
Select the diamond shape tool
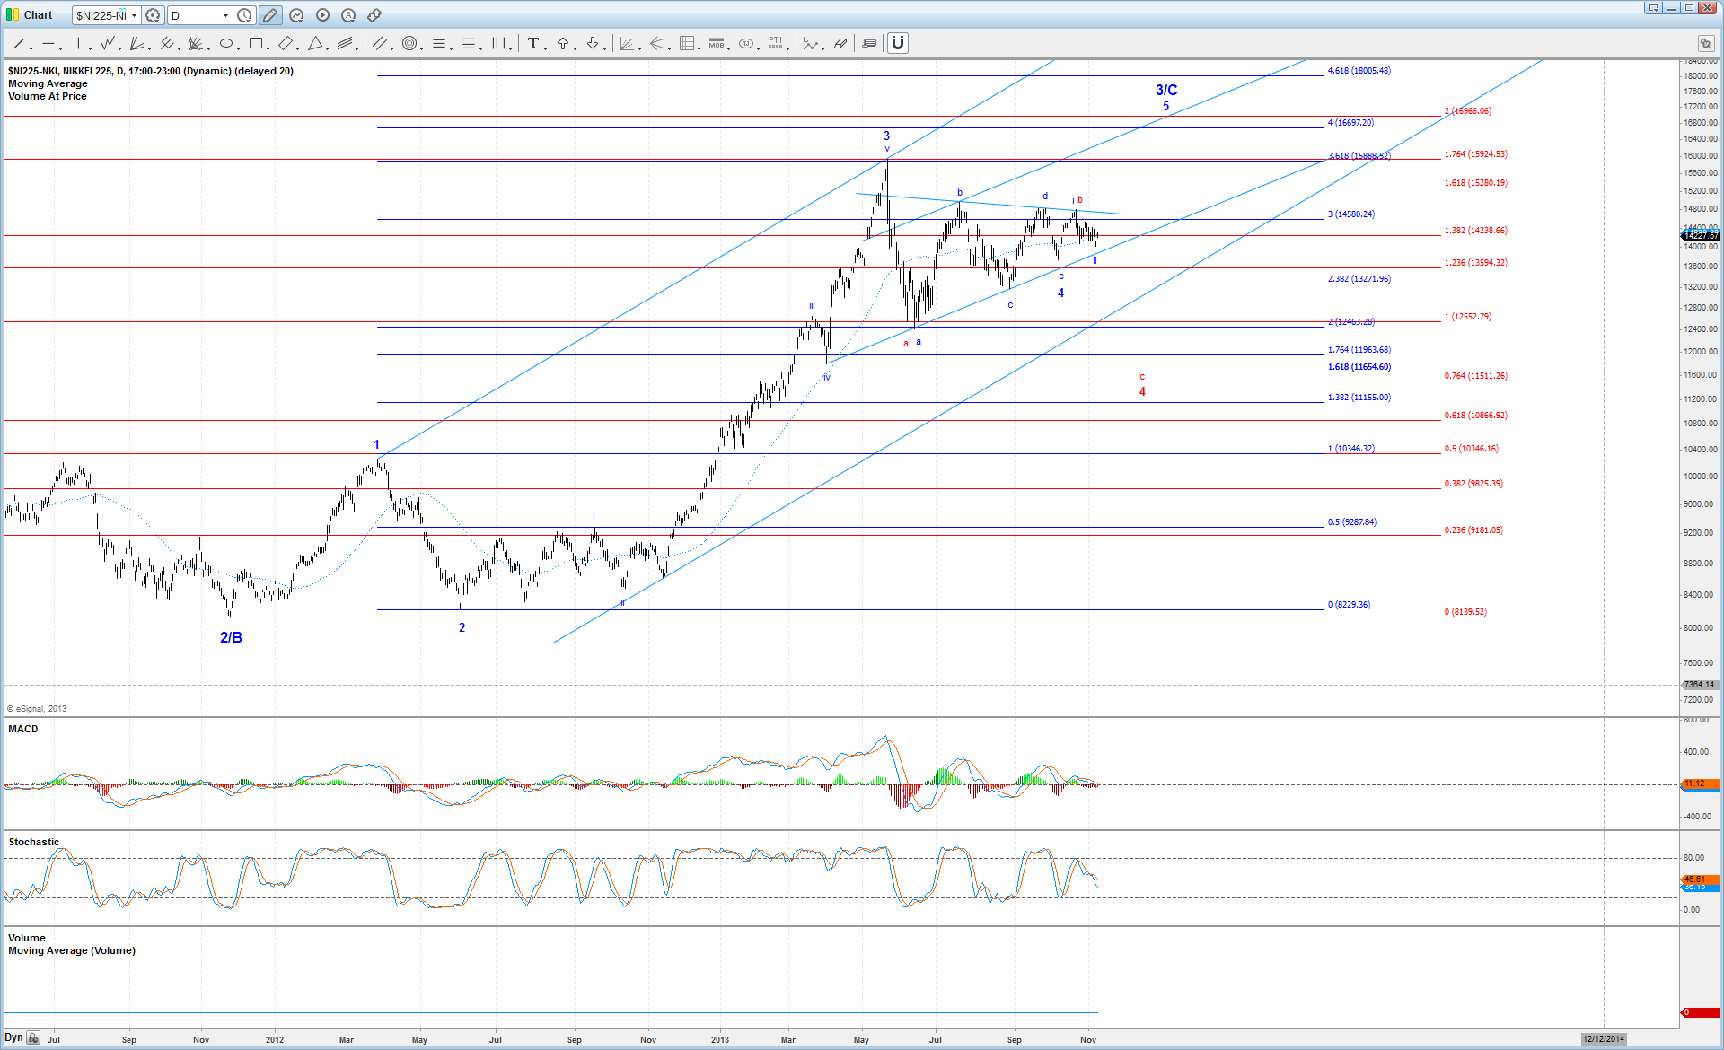[x=286, y=43]
